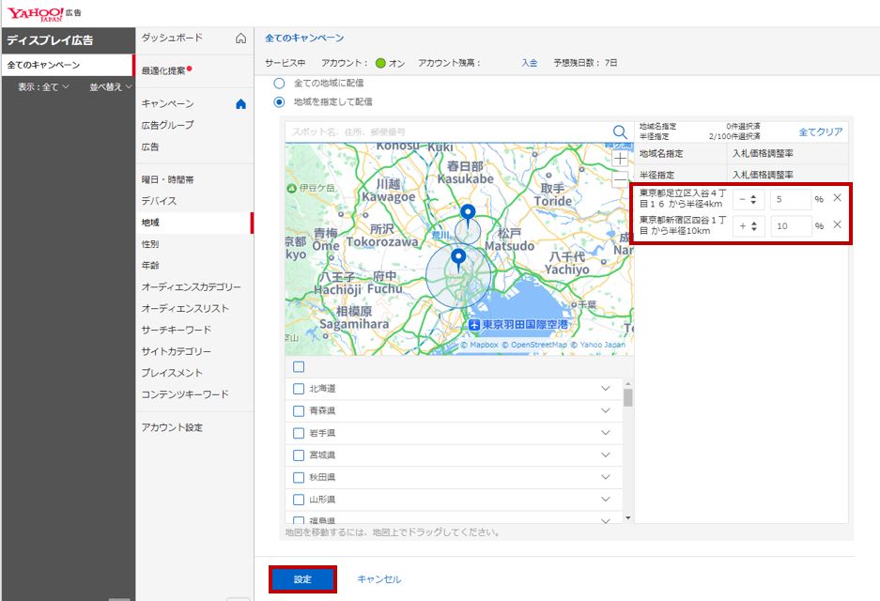Click the lower map pin in Shinjuku
This screenshot has width=880, height=601.
point(458,260)
